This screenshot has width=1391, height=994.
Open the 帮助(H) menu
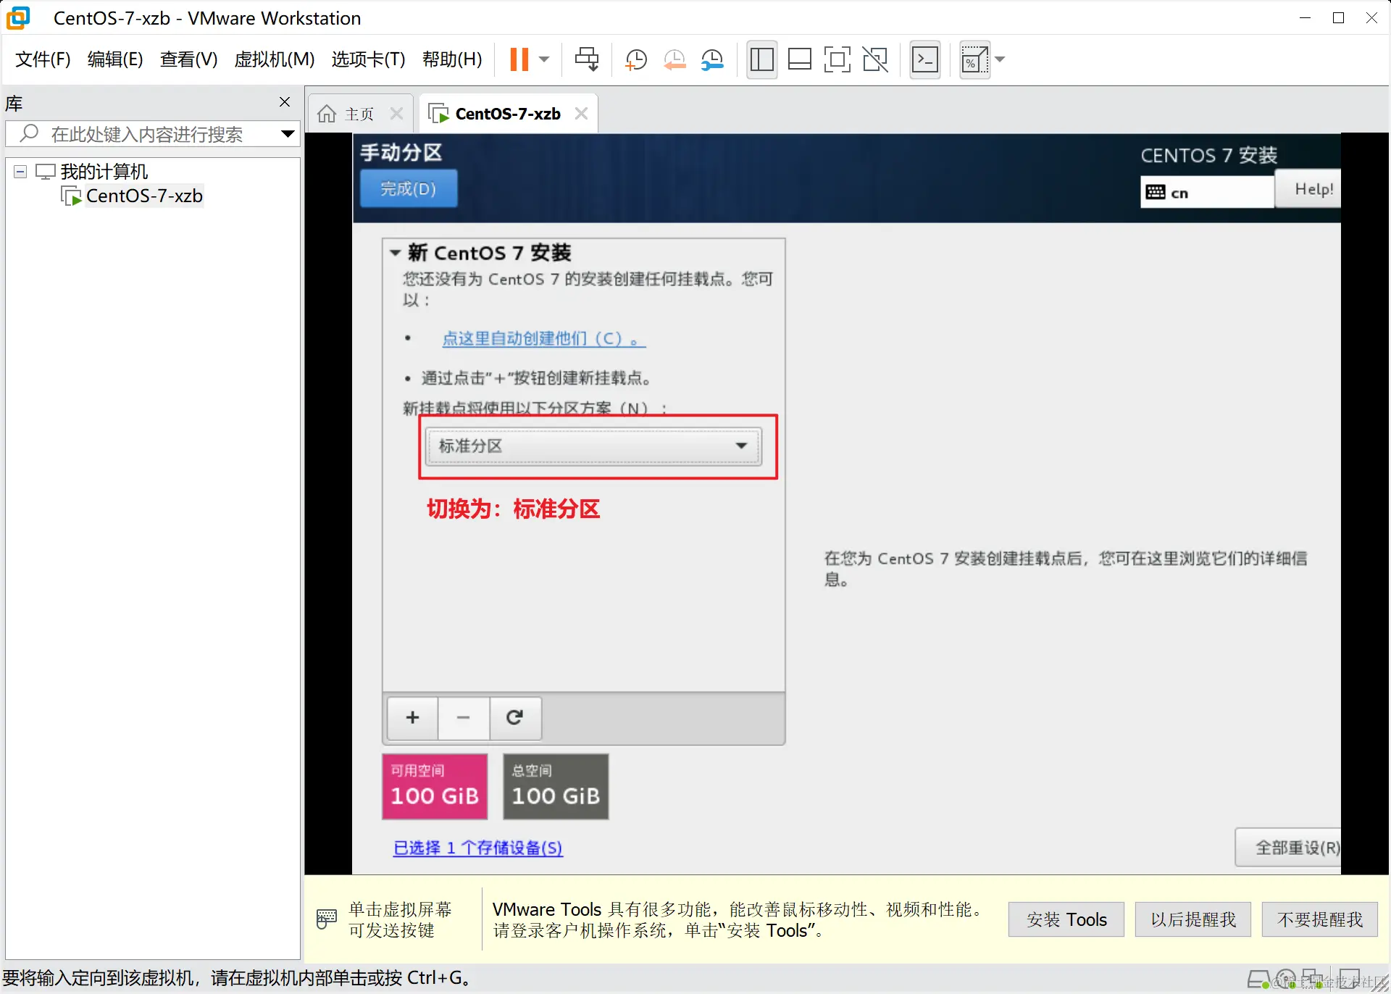pyautogui.click(x=452, y=59)
